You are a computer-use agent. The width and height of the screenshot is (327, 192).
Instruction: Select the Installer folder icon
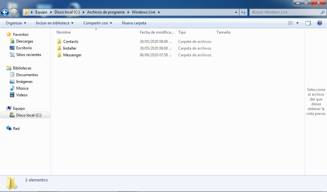click(x=59, y=48)
